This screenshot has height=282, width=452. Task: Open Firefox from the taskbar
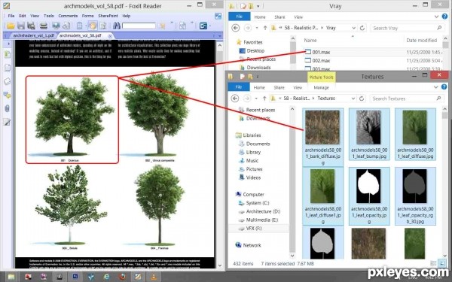click(122, 277)
